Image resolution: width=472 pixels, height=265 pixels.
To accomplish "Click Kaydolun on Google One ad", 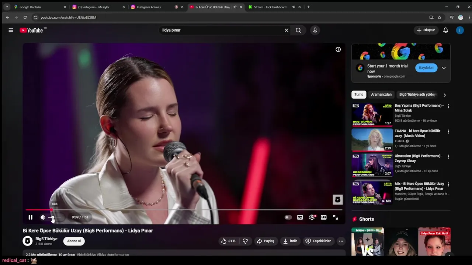I will [426, 68].
